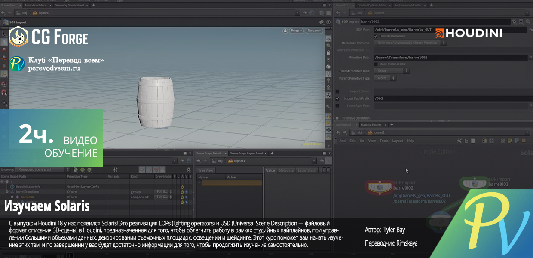Open the No cam camera dropdown

[x=313, y=31]
